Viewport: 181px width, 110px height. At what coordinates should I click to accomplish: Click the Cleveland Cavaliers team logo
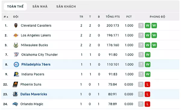click(x=16, y=26)
